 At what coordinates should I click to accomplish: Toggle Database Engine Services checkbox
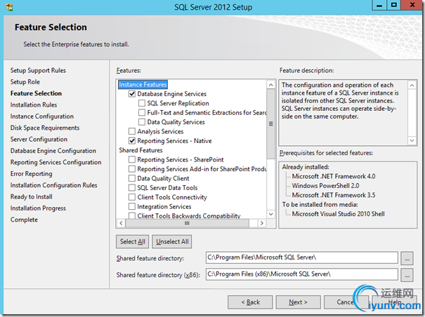(x=132, y=94)
